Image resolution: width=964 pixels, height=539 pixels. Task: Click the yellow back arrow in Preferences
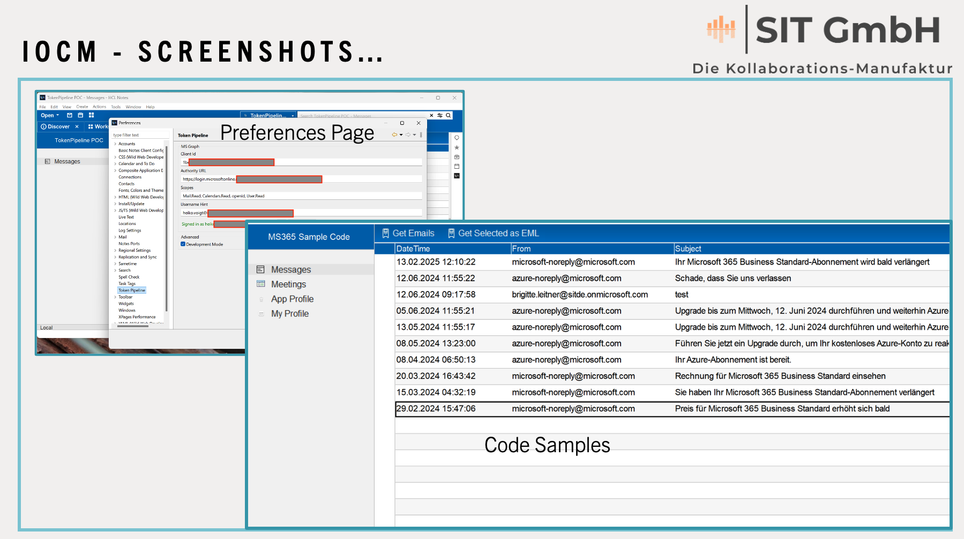click(x=394, y=135)
